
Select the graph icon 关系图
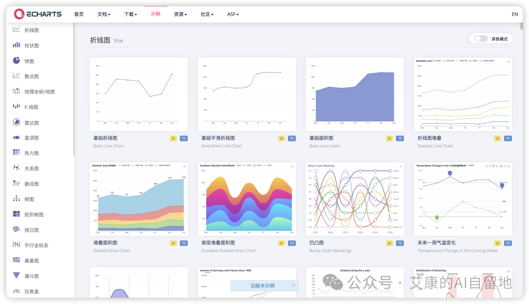(x=16, y=168)
